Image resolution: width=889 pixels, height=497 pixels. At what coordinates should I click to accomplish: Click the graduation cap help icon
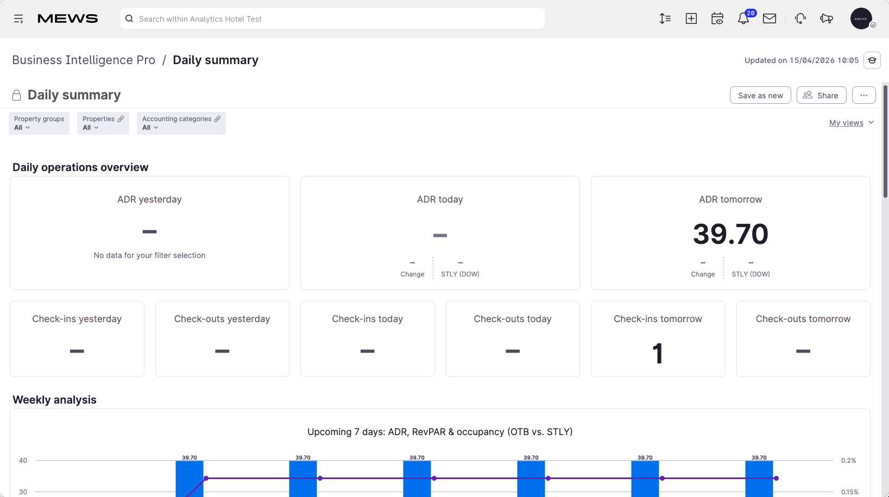click(x=872, y=60)
